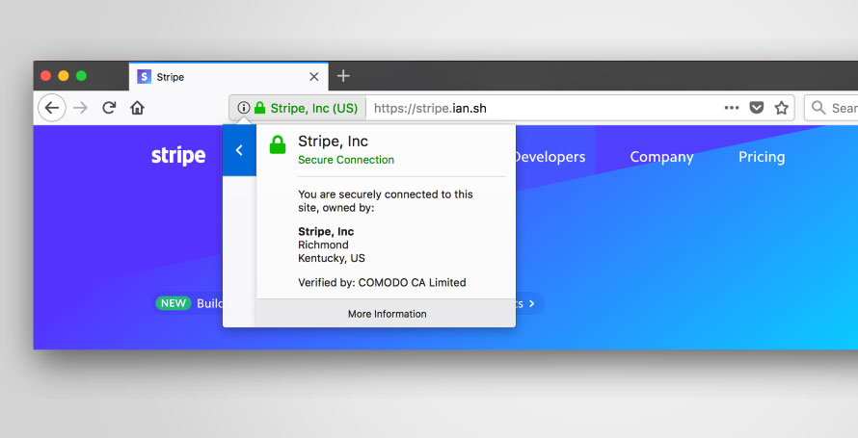Viewport: 858px width, 438px height.
Task: Click the search magnifier icon
Action: pos(818,108)
